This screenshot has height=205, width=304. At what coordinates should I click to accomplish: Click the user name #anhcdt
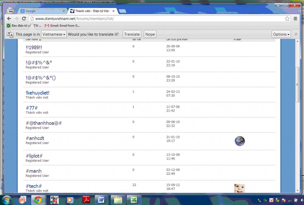coord(35,138)
